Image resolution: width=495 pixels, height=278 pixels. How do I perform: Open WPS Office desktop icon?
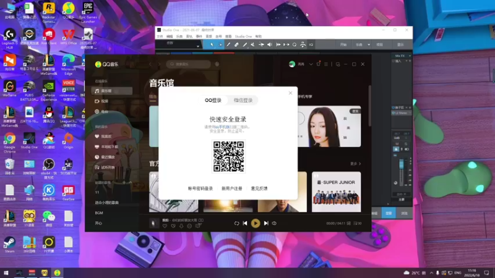(x=69, y=36)
